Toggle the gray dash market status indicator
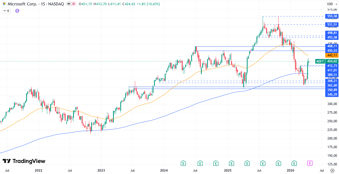The image size is (339, 174). coord(69,4)
